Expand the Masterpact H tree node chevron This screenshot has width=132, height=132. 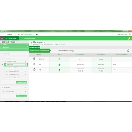tap(5, 65)
